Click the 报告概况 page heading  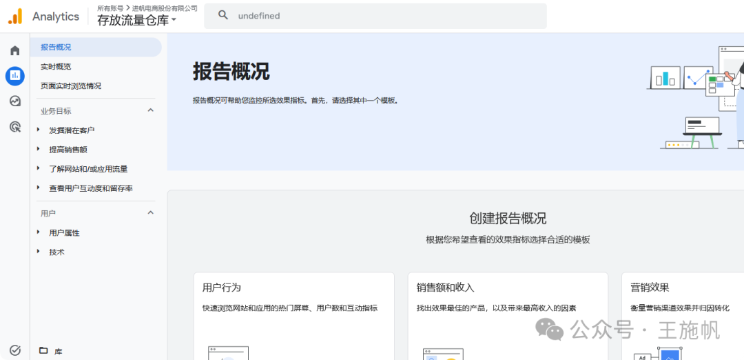click(x=231, y=72)
